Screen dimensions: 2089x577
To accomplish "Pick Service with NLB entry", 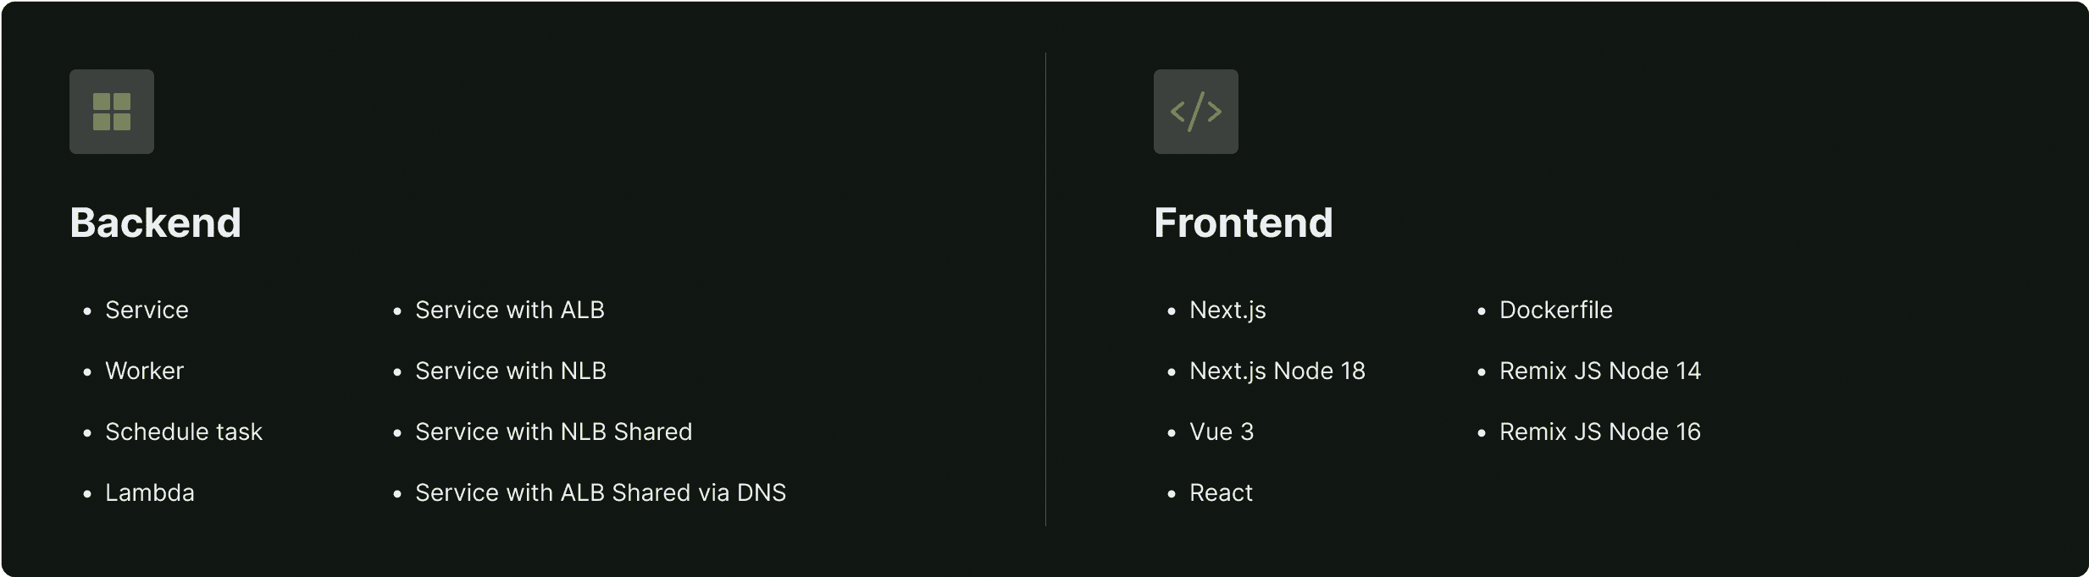I will [510, 371].
